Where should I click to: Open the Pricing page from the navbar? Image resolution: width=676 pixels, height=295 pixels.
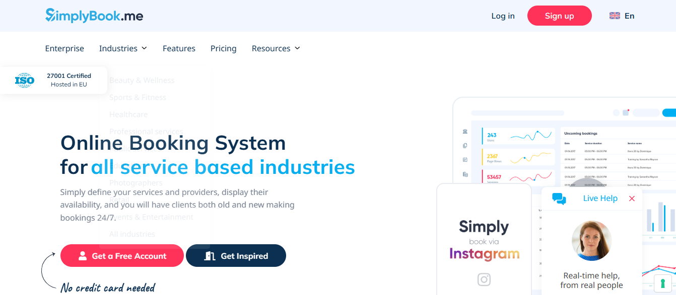tap(223, 48)
